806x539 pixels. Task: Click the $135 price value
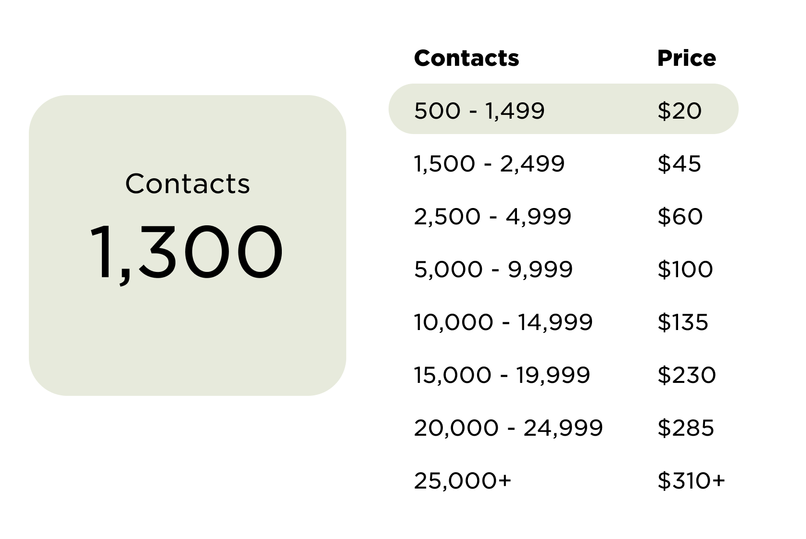click(683, 322)
